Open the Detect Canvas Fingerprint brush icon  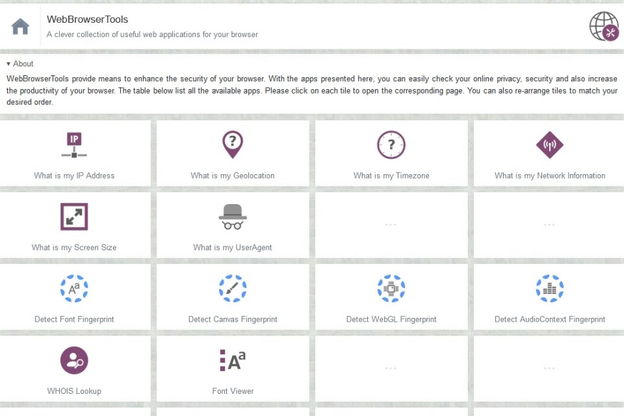click(x=233, y=288)
